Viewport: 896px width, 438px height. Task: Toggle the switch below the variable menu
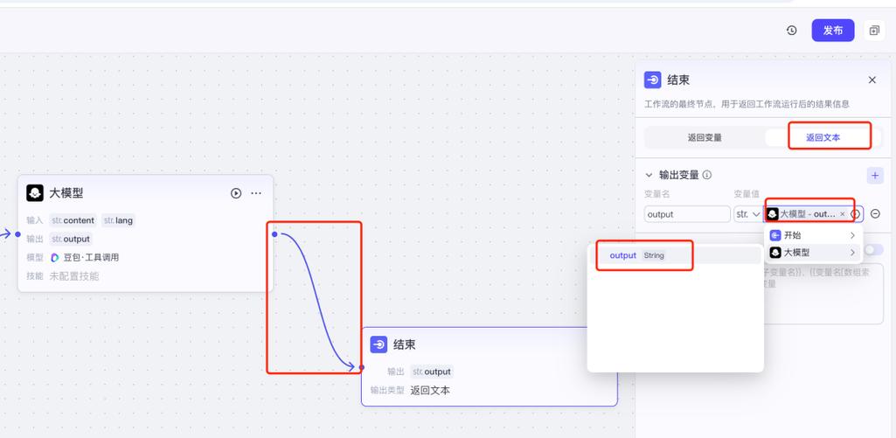click(x=874, y=250)
